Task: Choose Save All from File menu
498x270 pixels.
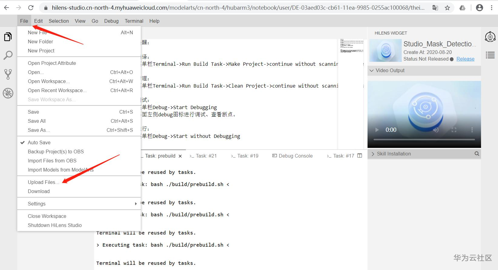Action: [x=79, y=121]
